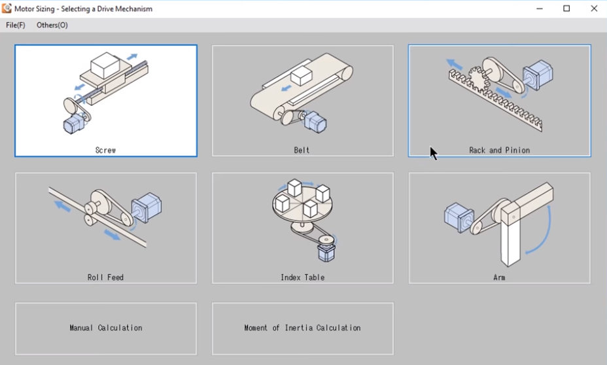Select the Index Table mechanism

(x=302, y=228)
